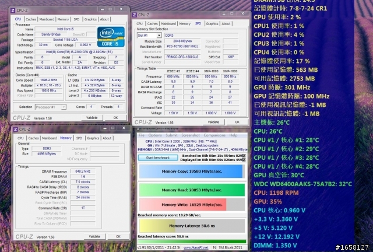Click OK in the SPD window
Image resolution: width=373 pixels, height=252 pixels.
(237, 122)
